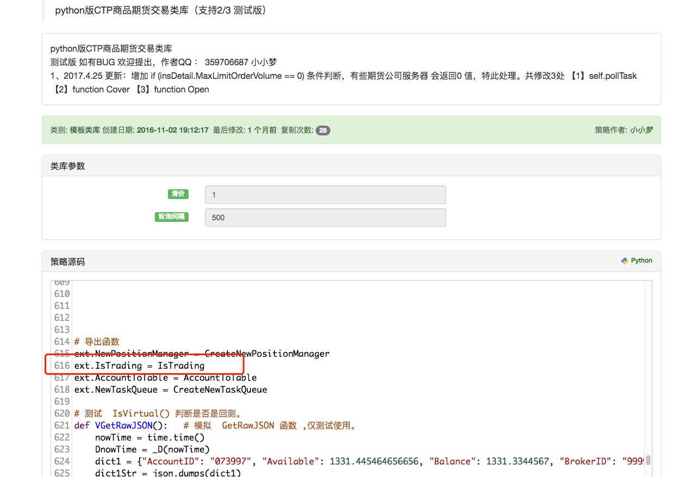Click the 轮询间隔 green label badge
The image size is (689, 477).
[x=171, y=216]
